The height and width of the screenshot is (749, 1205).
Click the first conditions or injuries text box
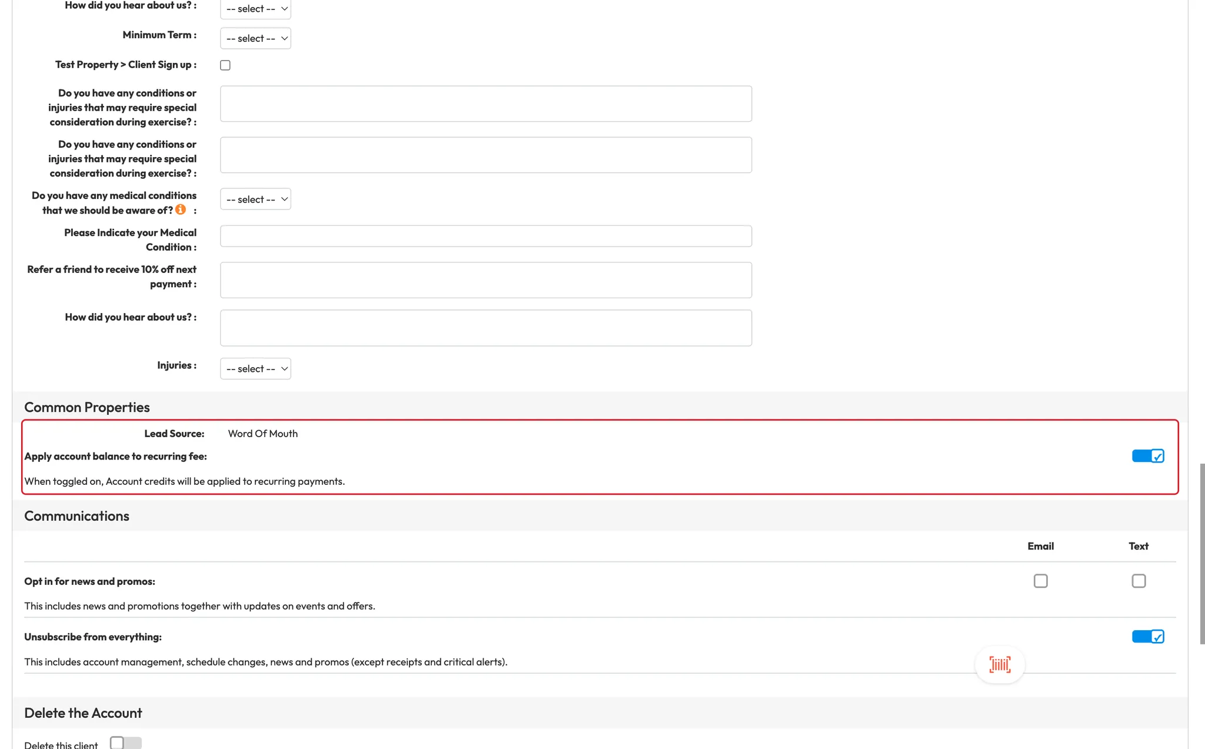coord(485,104)
